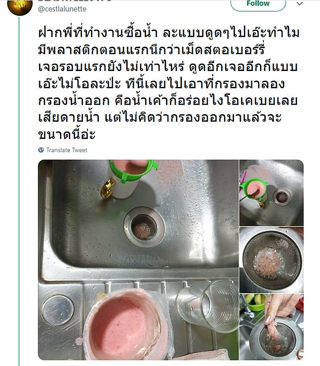This screenshot has width=320, height=366.
Task: Click the sink drain in the large photo
Action: click(144, 227)
